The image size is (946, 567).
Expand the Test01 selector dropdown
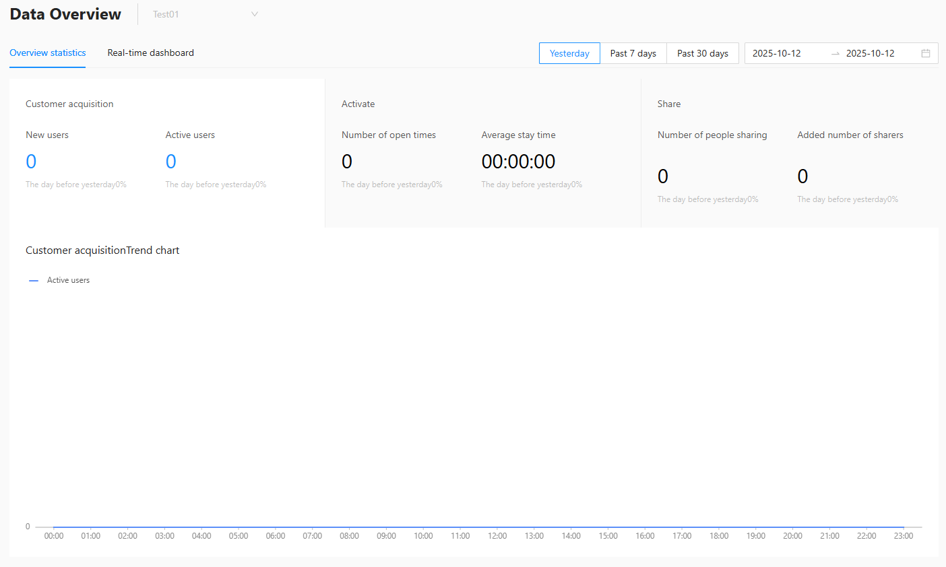pyautogui.click(x=206, y=14)
